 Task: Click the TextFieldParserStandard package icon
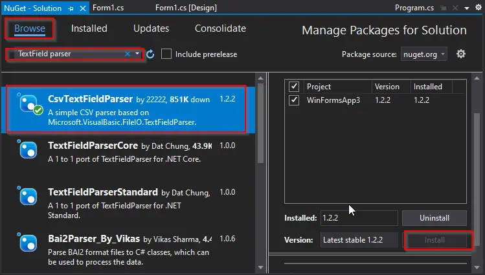point(28,197)
